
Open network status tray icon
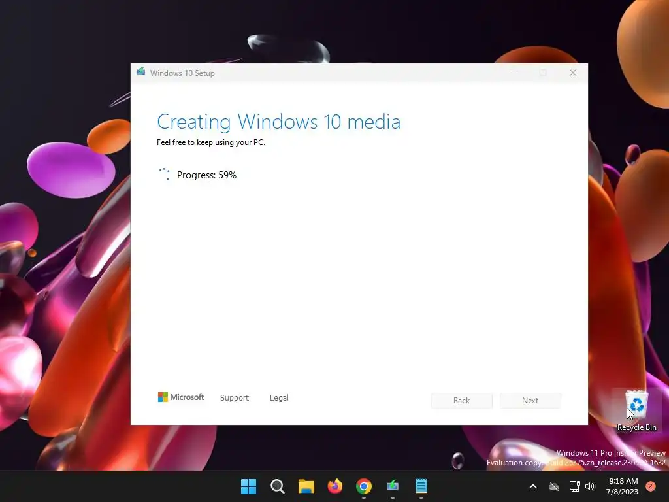574,486
